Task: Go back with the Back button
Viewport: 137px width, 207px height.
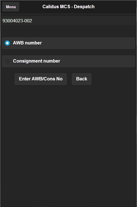Action: (82, 79)
